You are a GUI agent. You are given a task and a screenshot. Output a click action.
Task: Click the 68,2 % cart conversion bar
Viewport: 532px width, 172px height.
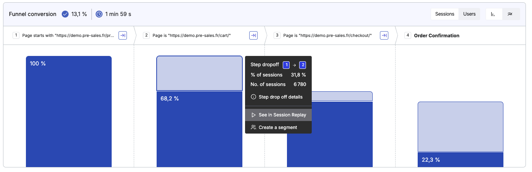[x=199, y=129]
